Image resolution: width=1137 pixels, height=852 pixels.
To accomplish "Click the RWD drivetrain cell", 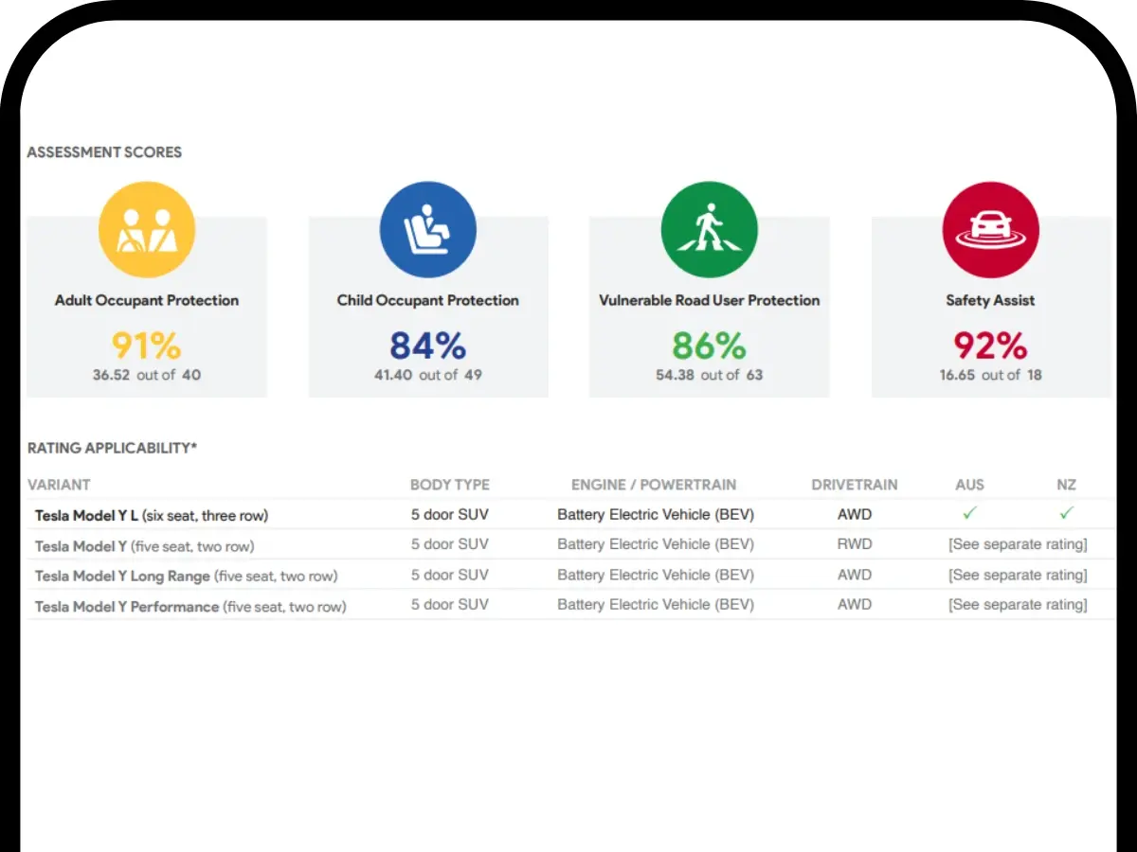I will [x=855, y=544].
